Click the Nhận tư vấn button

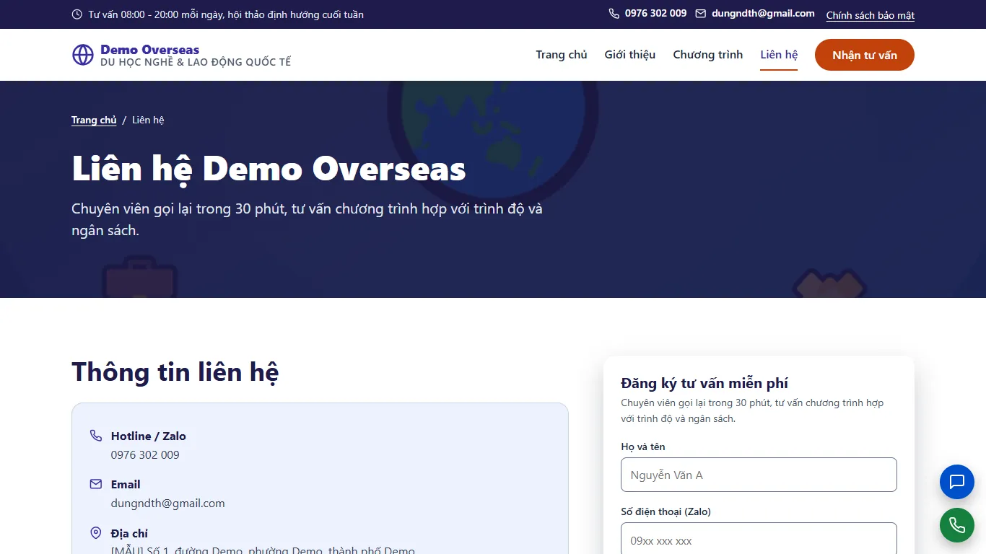865,55
